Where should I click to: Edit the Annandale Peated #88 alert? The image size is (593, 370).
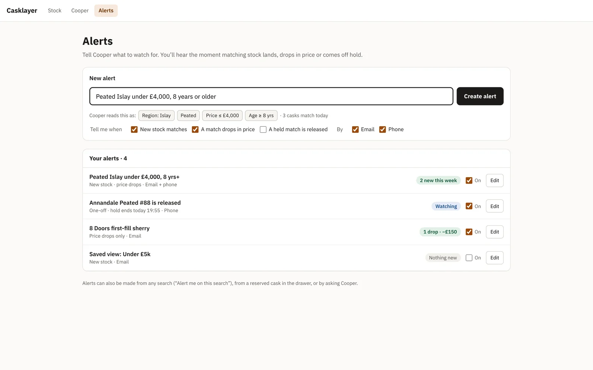click(494, 206)
